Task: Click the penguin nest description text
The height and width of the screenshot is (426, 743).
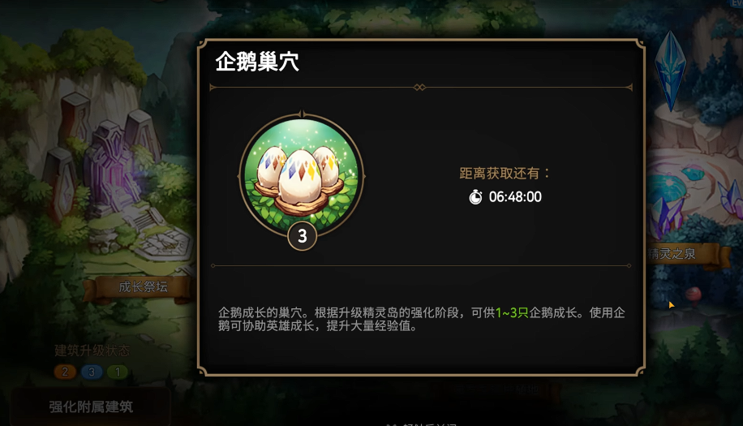Action: click(x=421, y=320)
